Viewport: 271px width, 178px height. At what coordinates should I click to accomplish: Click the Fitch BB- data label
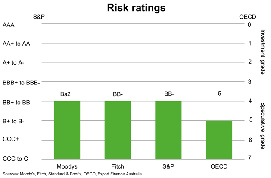pos(118,94)
